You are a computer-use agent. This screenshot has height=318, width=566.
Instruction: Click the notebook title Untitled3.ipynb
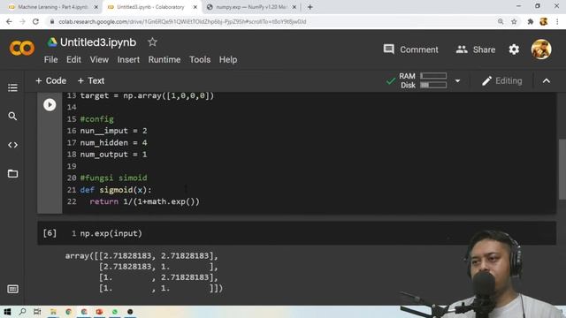[x=98, y=42]
